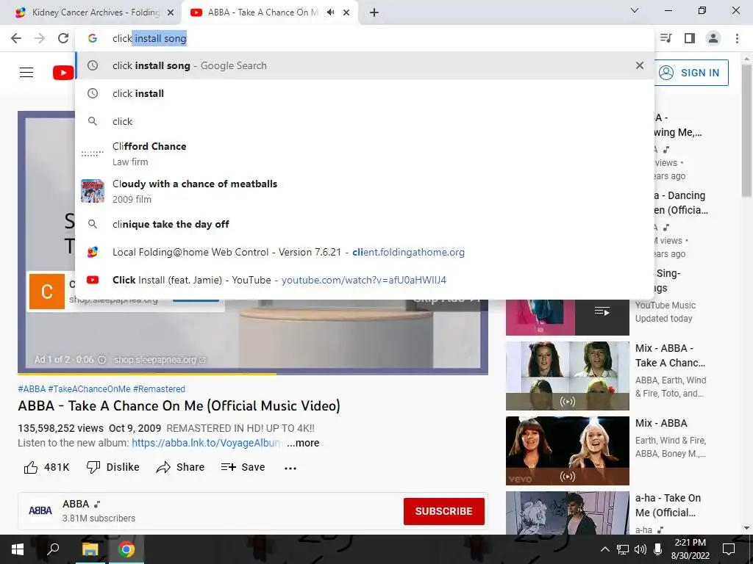753x564 pixels.
Task: Close the Kidney Cancer Archives tab
Action: (x=171, y=12)
